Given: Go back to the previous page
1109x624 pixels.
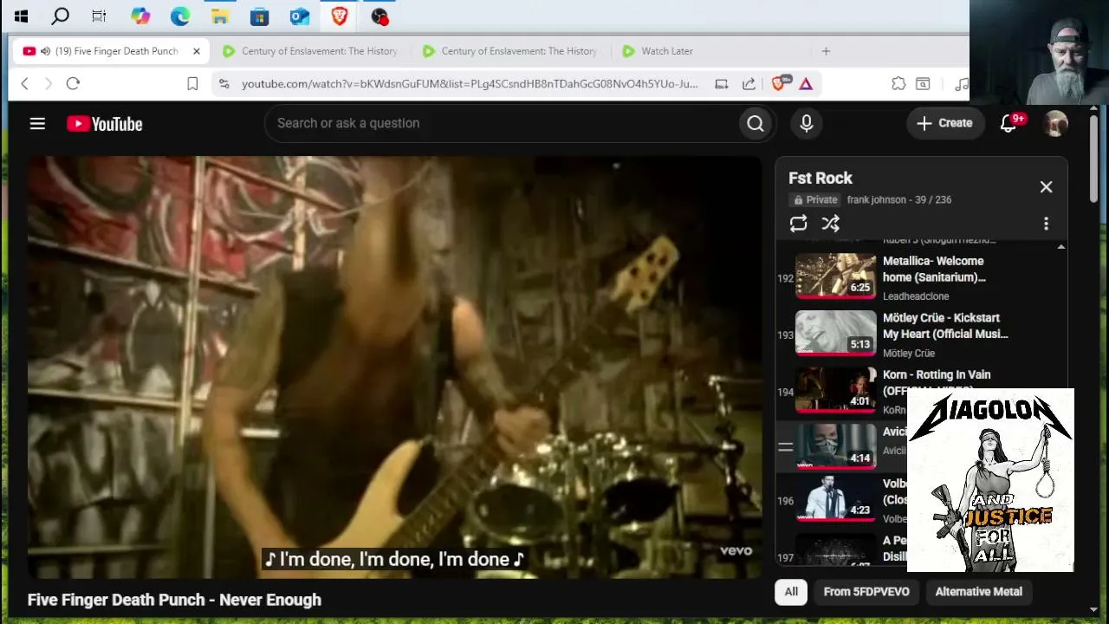Looking at the screenshot, I should [24, 83].
